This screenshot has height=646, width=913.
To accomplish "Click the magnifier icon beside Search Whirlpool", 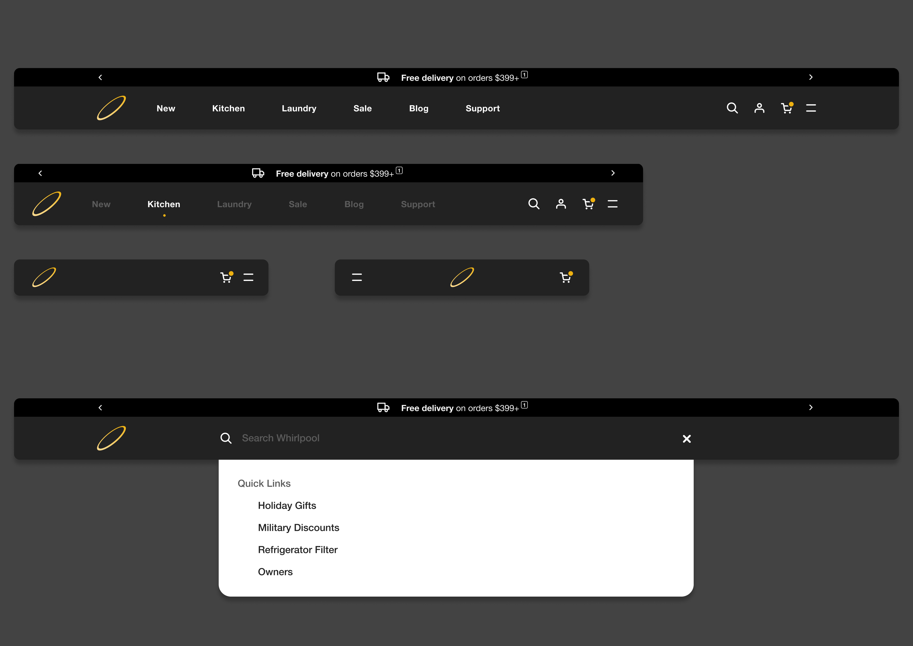I will click(226, 438).
